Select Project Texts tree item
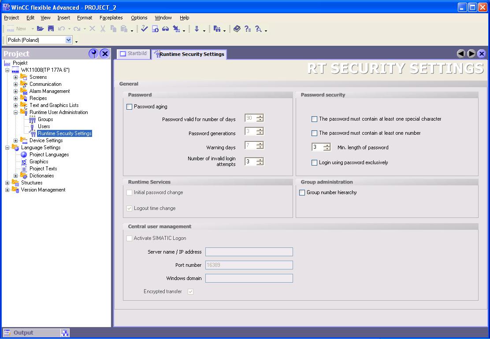Viewport: 490px width, 339px height. (43, 169)
